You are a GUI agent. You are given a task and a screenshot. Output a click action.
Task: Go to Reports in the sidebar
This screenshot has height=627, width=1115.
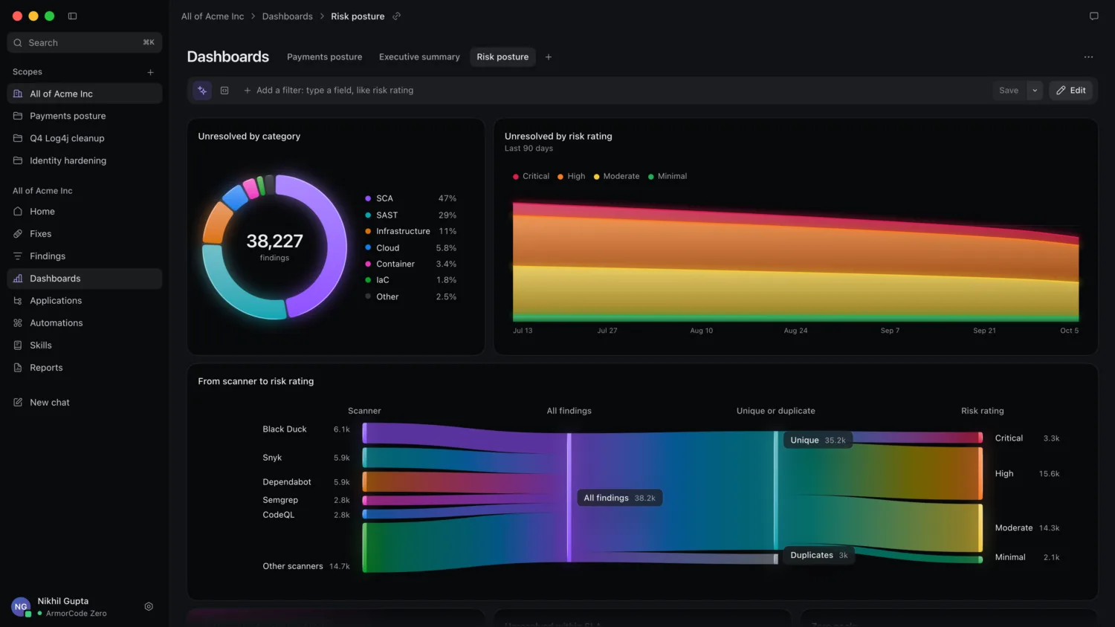[x=85, y=368]
